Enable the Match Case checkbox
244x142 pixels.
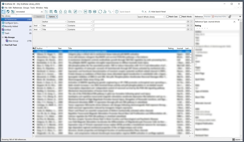pos(168,17)
